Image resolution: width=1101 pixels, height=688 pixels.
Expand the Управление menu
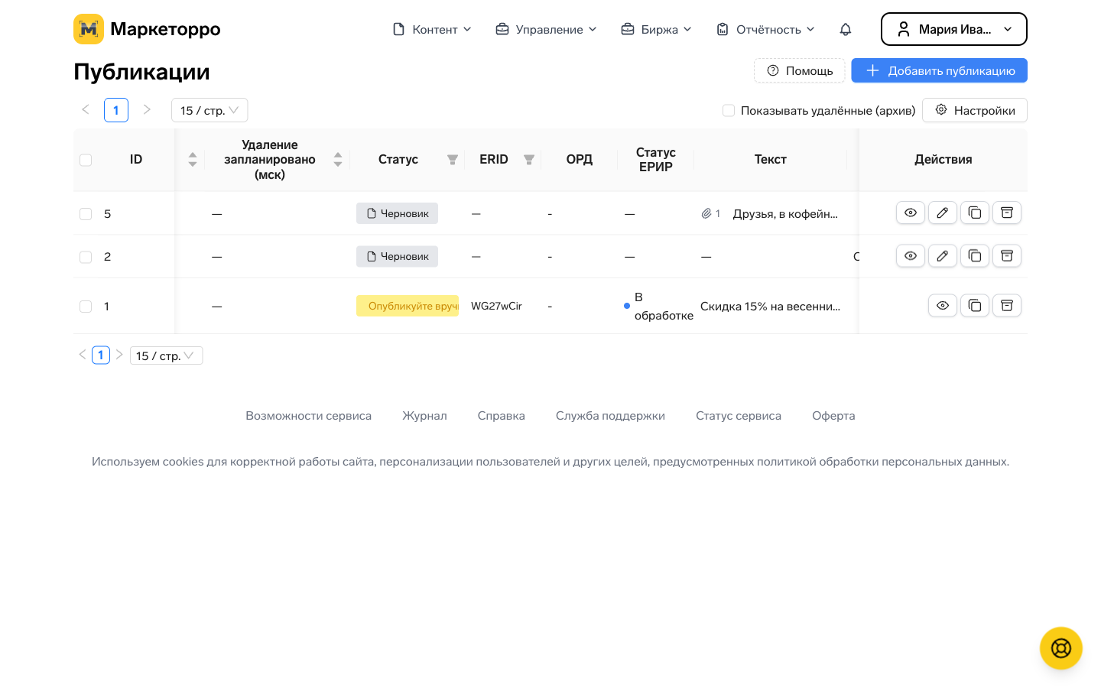[x=546, y=29]
